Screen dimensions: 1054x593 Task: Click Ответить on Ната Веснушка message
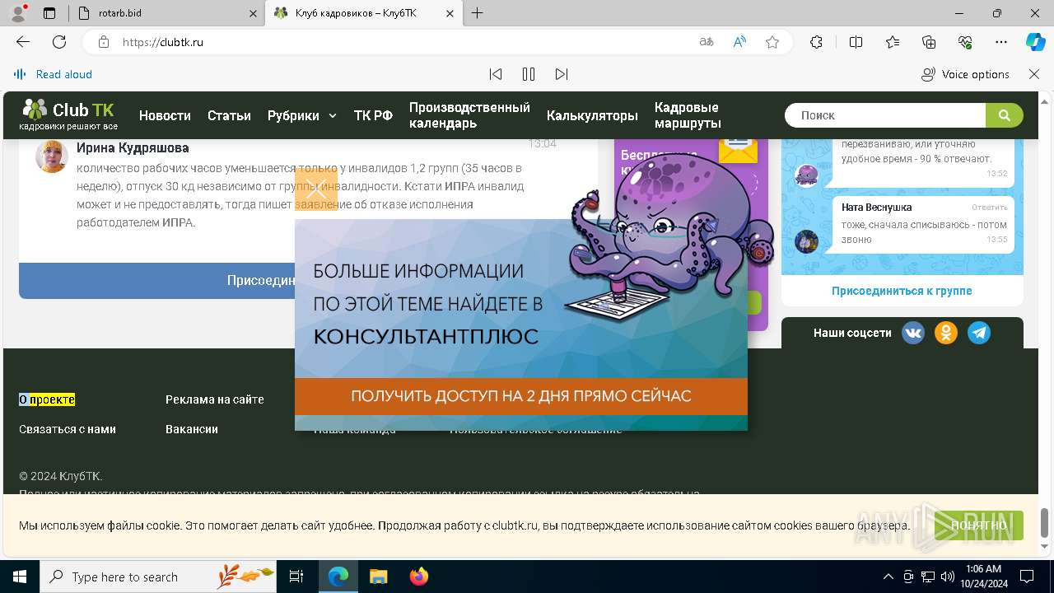pyautogui.click(x=989, y=208)
